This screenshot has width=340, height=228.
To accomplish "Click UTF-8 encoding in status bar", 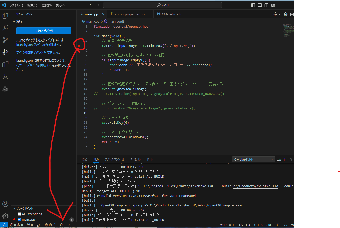I will 258,225.
